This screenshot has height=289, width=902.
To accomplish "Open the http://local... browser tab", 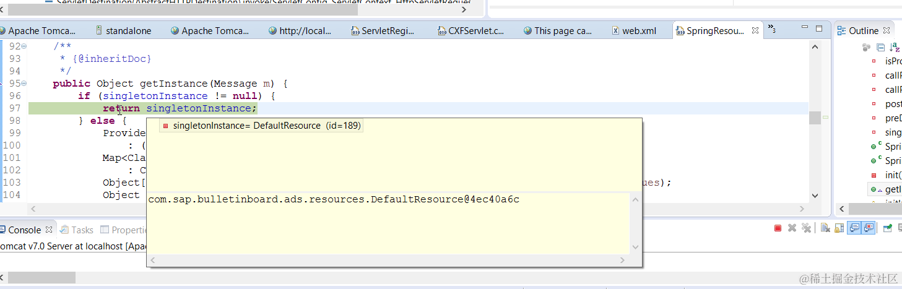I will pos(300,30).
